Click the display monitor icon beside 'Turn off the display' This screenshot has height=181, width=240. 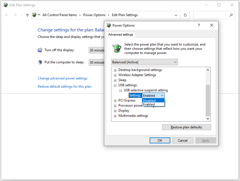pyautogui.click(x=40, y=50)
